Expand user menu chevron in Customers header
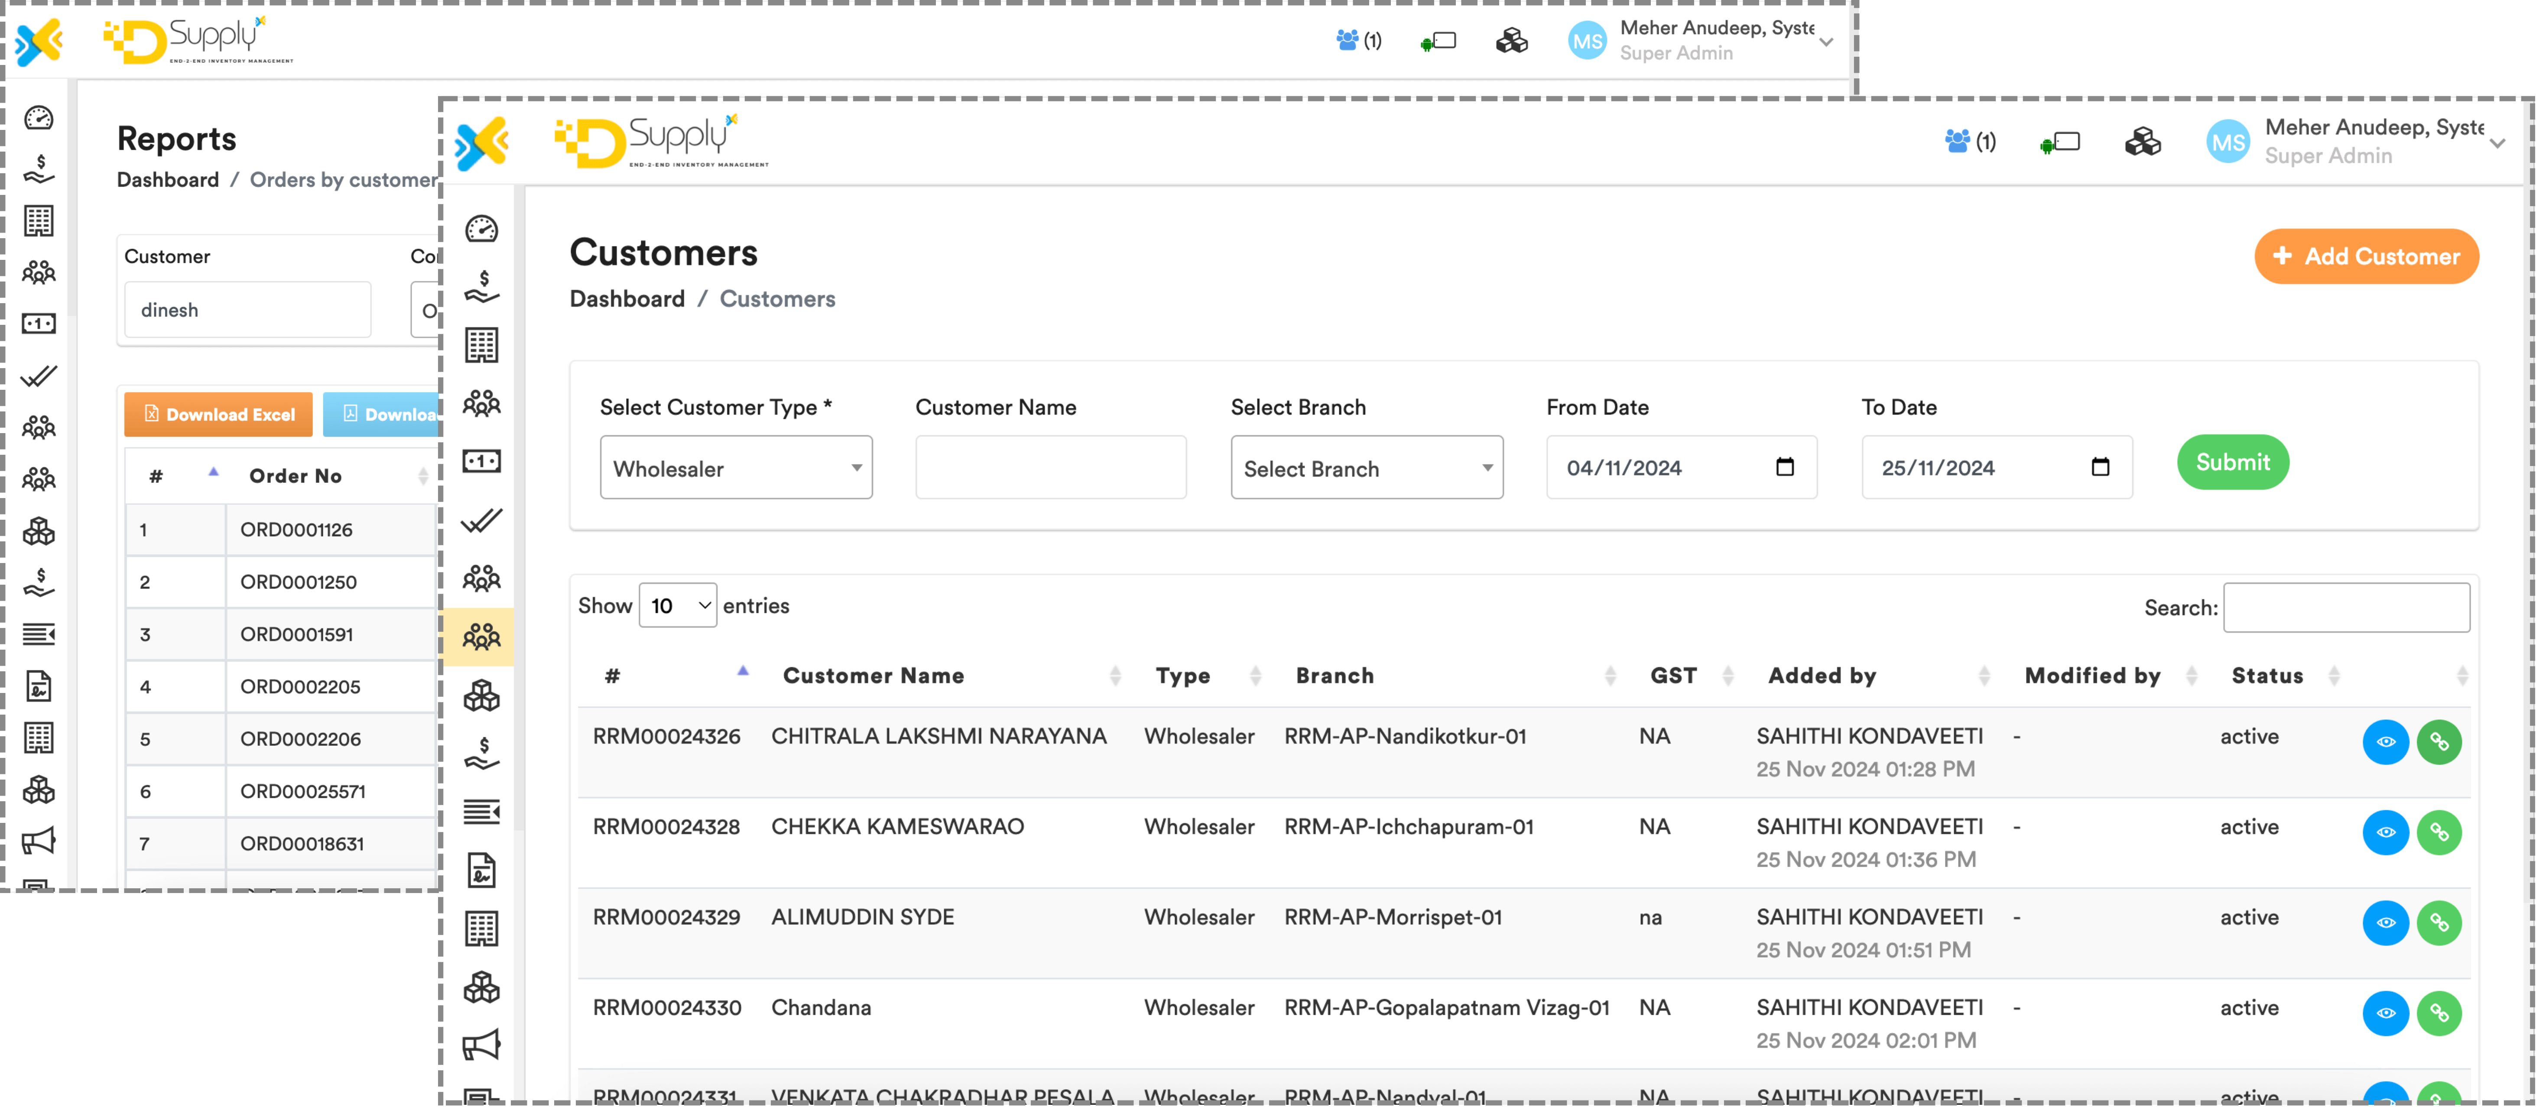Image resolution: width=2536 pixels, height=1107 pixels. click(x=2497, y=144)
